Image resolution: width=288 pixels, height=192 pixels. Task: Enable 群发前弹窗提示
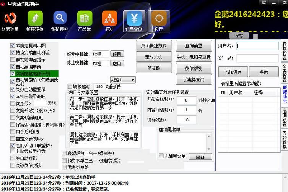[13, 60]
